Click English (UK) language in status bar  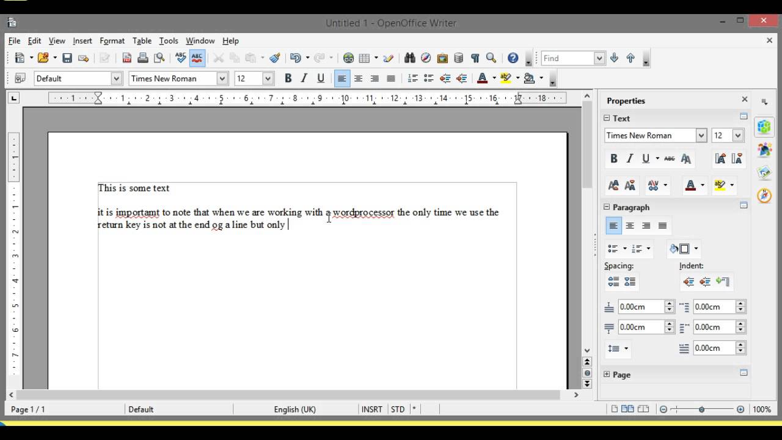[x=295, y=409]
